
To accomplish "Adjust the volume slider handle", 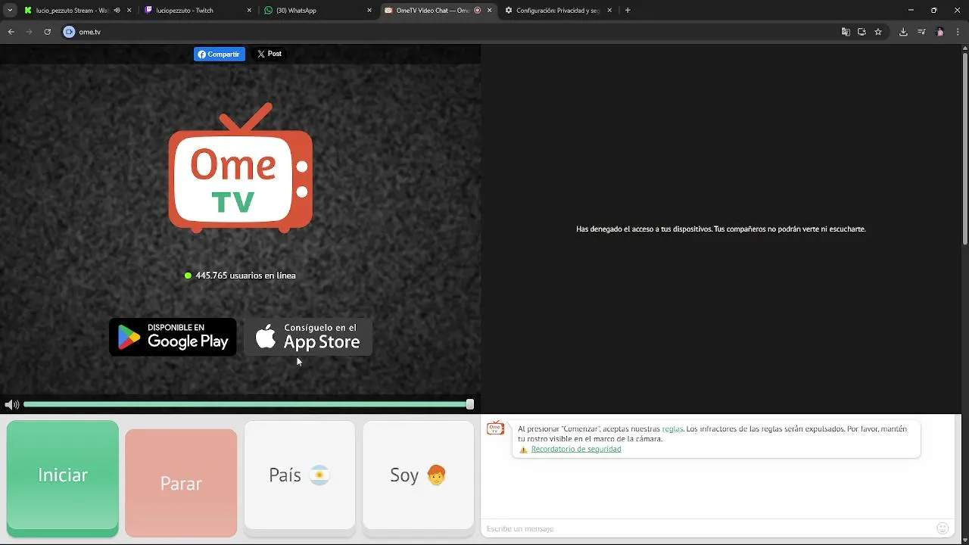I will [x=470, y=405].
